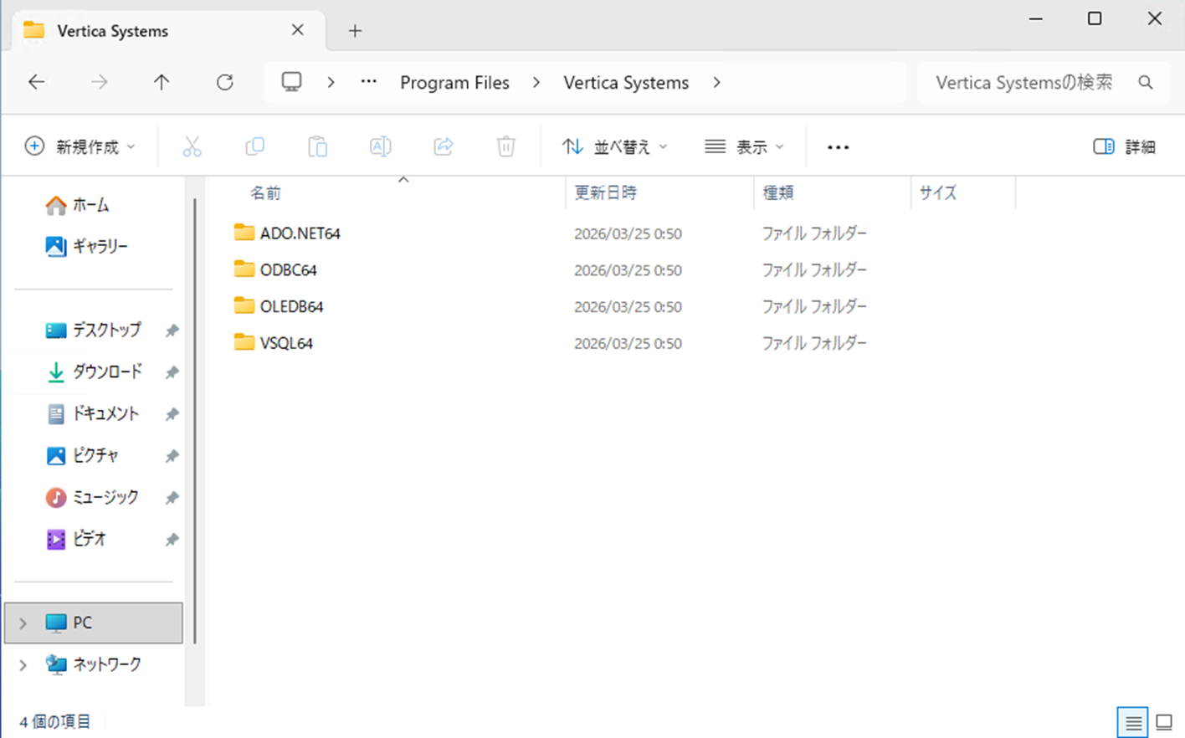
Task: Navigate to Program Files in breadcrumb
Action: click(454, 83)
